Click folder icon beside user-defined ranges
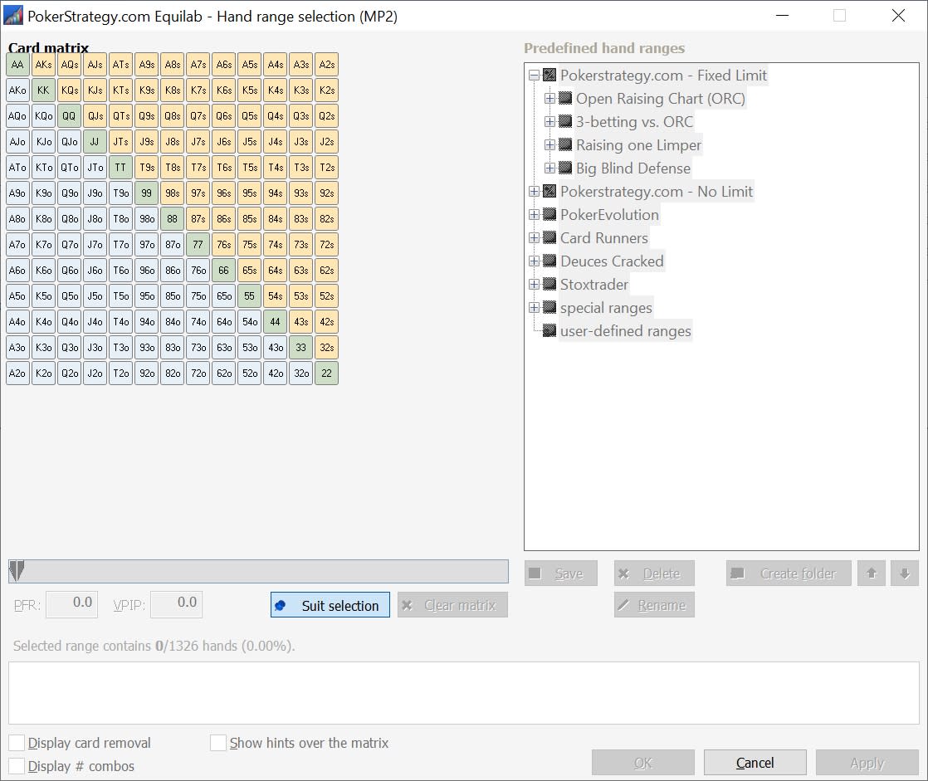The height and width of the screenshot is (781, 928). [549, 330]
